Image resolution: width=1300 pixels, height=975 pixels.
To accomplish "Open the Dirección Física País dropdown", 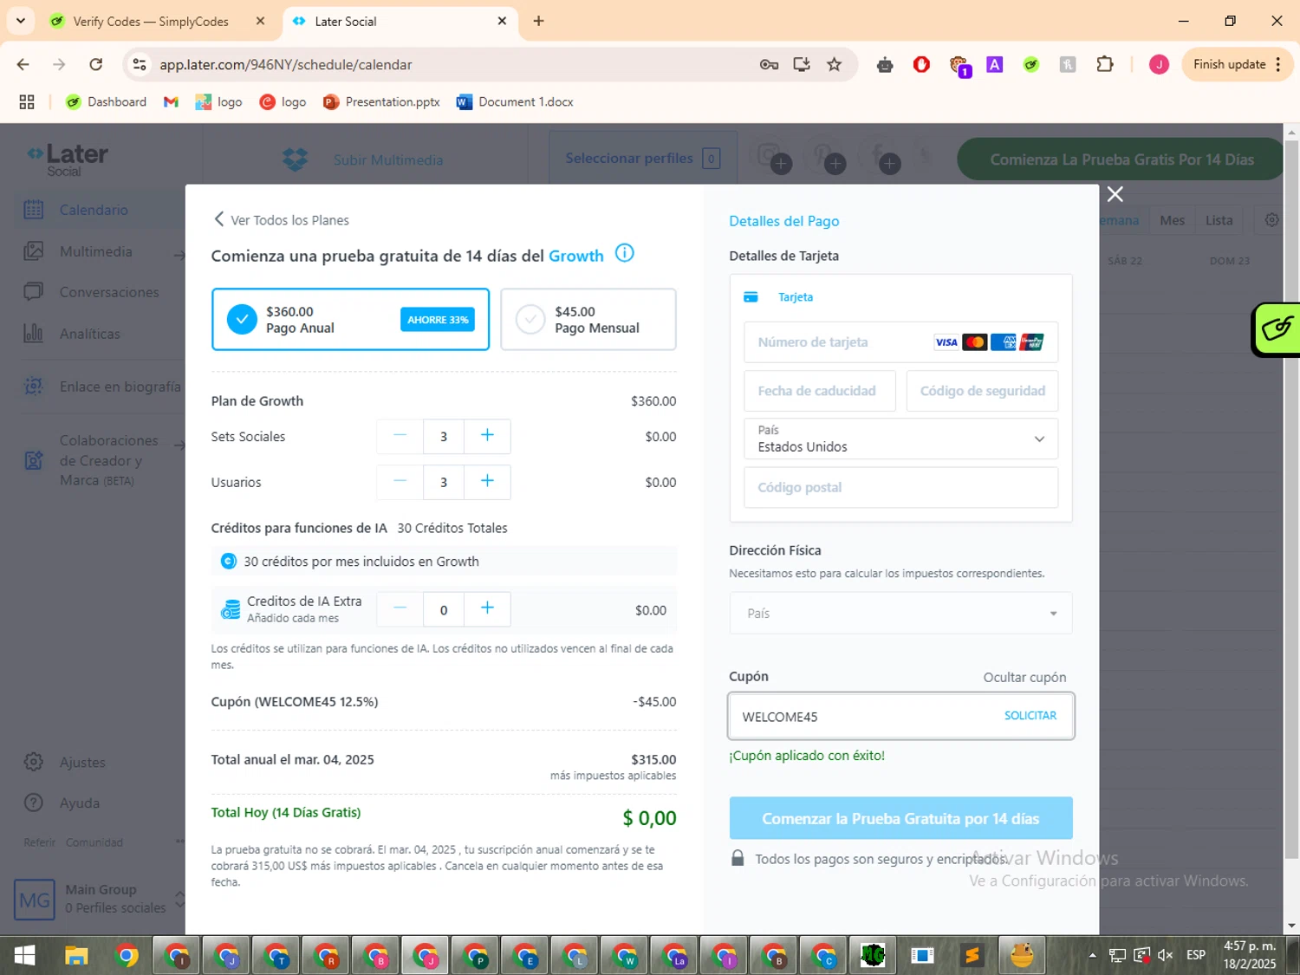I will (x=900, y=613).
